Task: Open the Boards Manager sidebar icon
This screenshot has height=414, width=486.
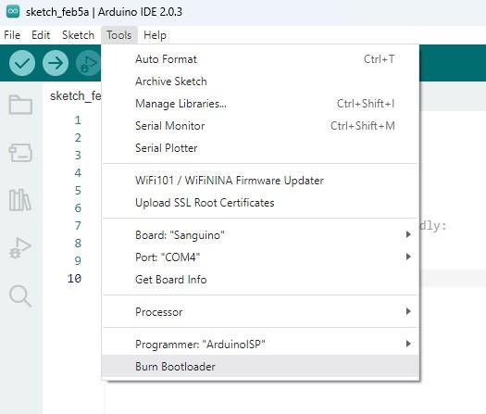Action: click(20, 152)
